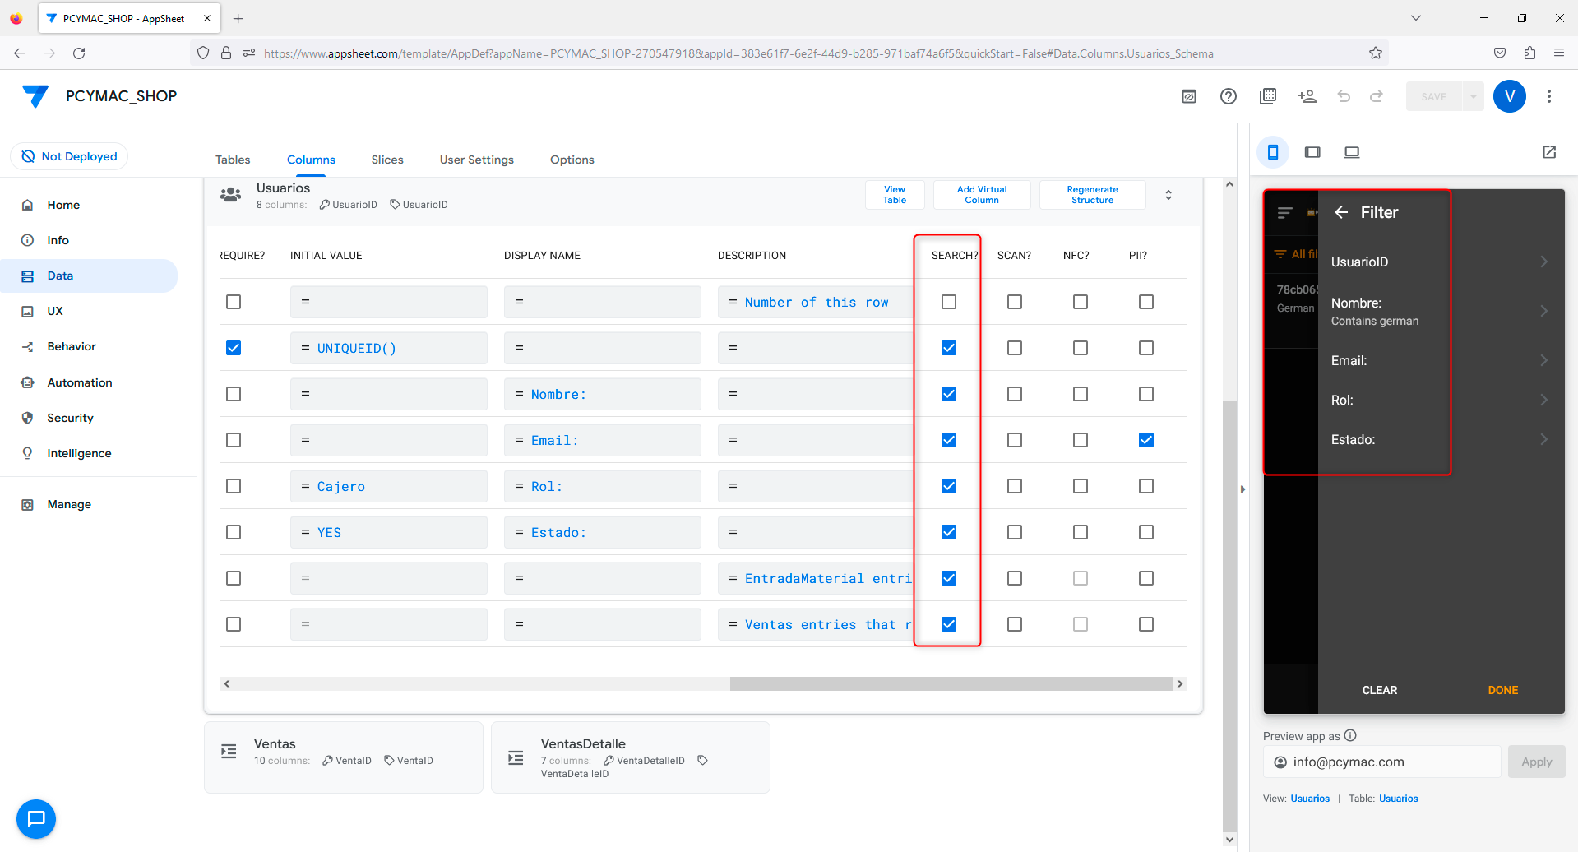Switch preview to desktop view

point(1352,152)
